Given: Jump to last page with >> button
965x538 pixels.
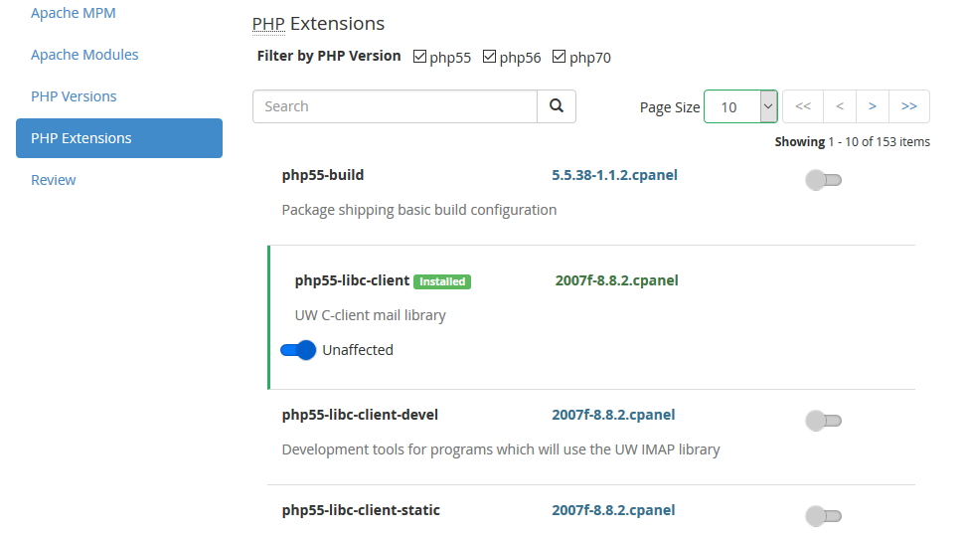Looking at the screenshot, I should pyautogui.click(x=909, y=106).
